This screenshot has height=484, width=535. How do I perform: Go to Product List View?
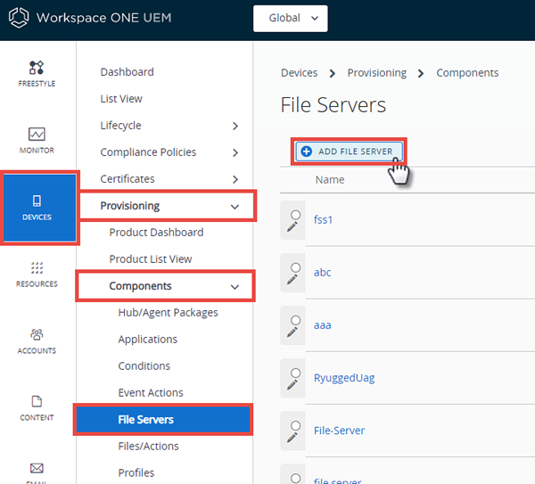(x=151, y=258)
